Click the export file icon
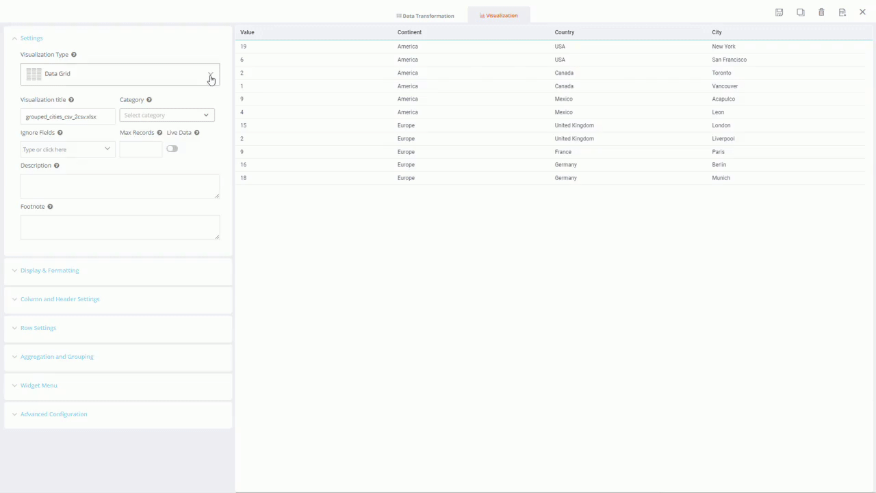 (x=842, y=12)
